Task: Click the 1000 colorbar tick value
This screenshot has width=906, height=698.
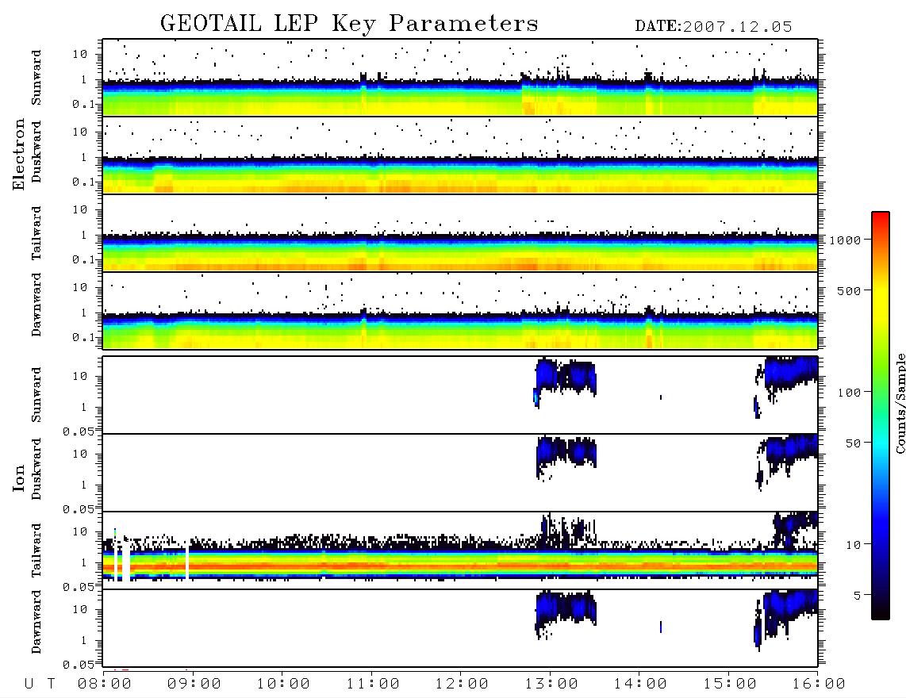Action: pos(846,240)
